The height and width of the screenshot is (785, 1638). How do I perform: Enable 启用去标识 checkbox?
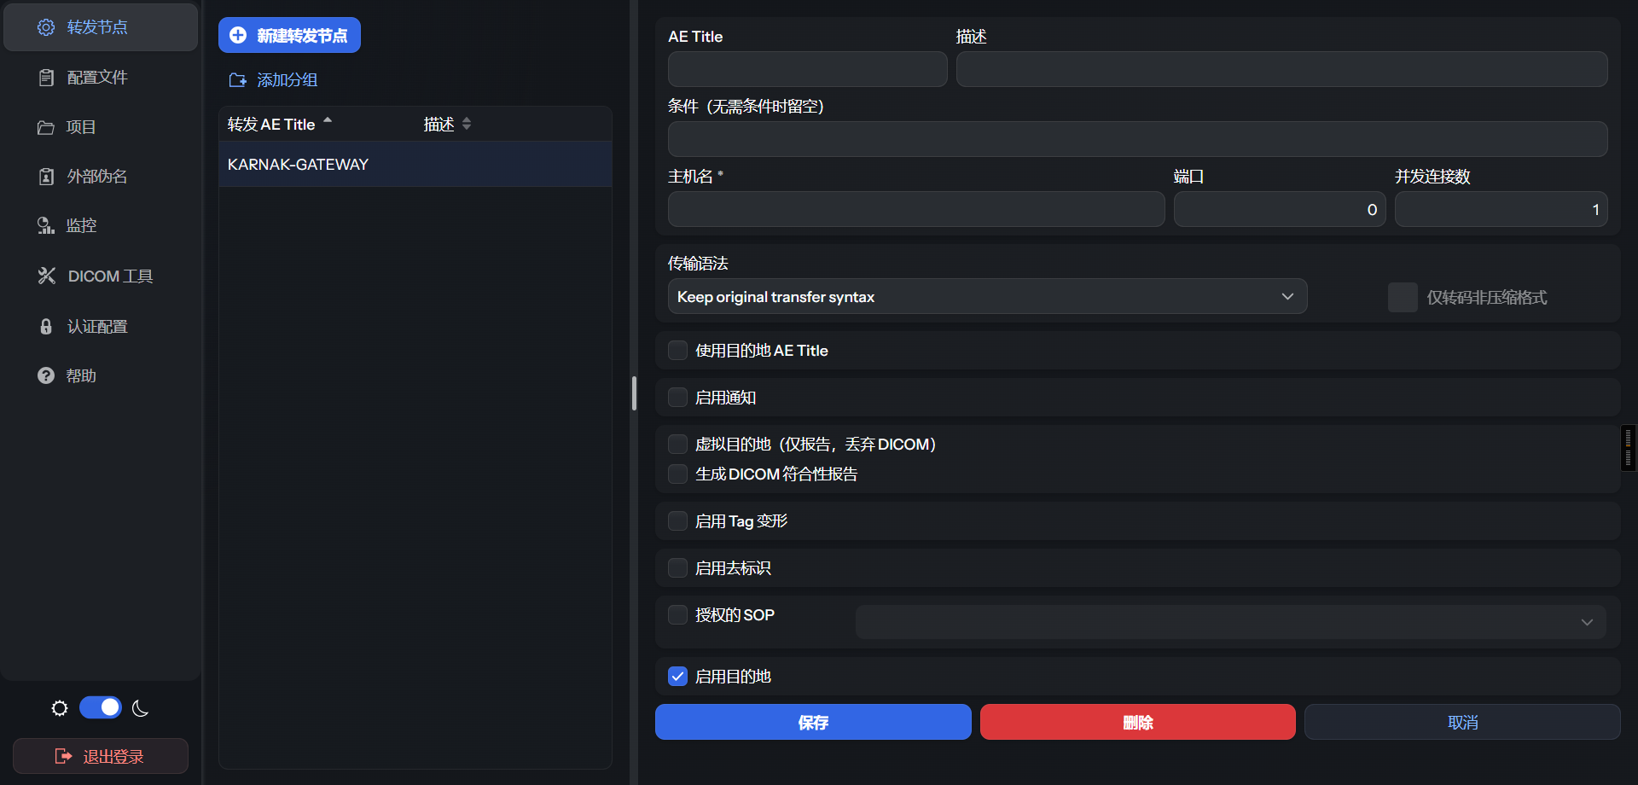[677, 568]
